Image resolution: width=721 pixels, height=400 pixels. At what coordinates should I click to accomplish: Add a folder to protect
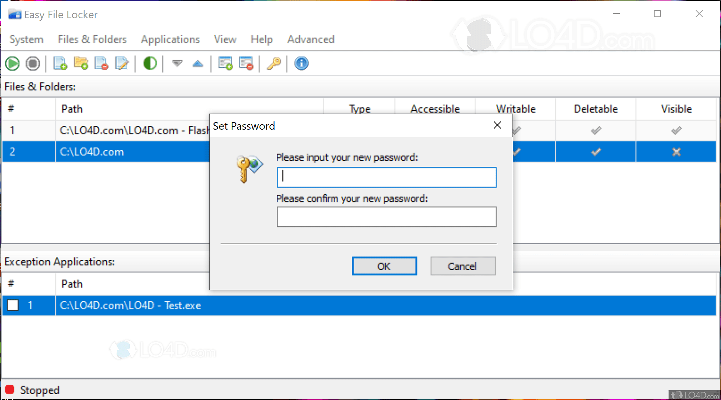(x=81, y=63)
